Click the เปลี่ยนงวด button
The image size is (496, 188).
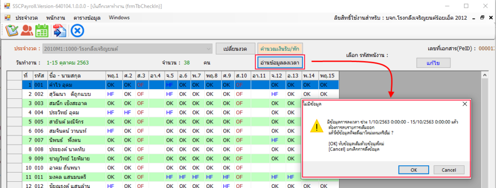pos(235,49)
